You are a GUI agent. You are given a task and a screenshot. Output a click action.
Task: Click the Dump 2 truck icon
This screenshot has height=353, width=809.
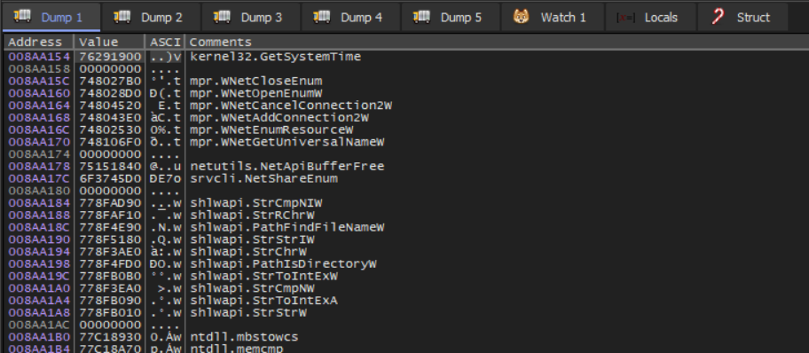click(122, 17)
